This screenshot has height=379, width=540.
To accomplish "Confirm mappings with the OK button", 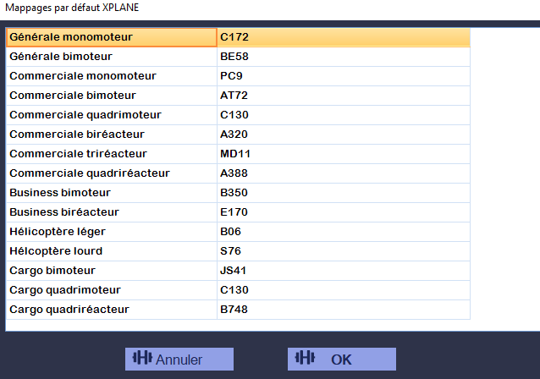I will click(342, 359).
